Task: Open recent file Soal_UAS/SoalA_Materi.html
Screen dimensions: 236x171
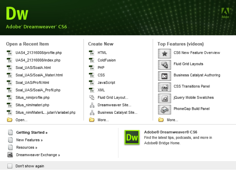Action: click(x=39, y=75)
